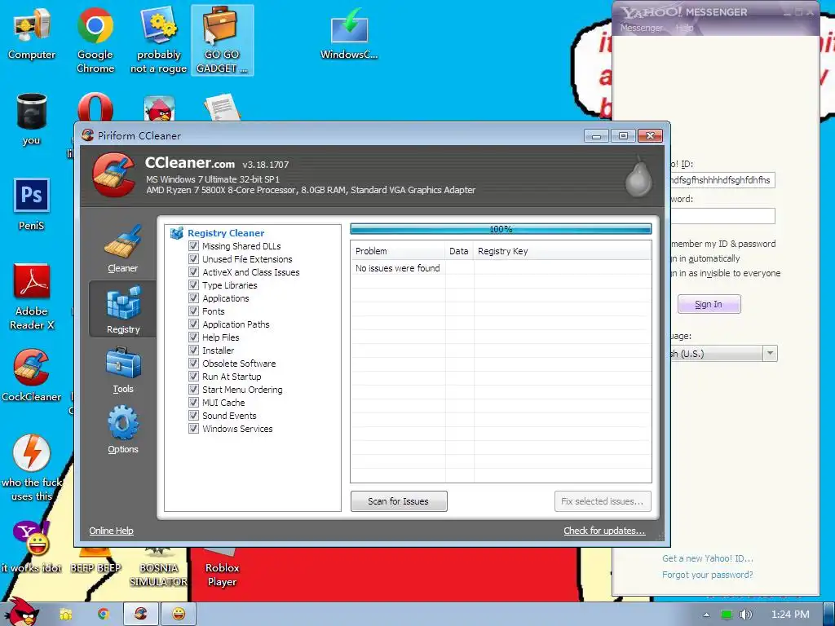Select the 'probably not a rogue' desktop icon
Viewport: 835px width, 626px height.
tap(159, 41)
